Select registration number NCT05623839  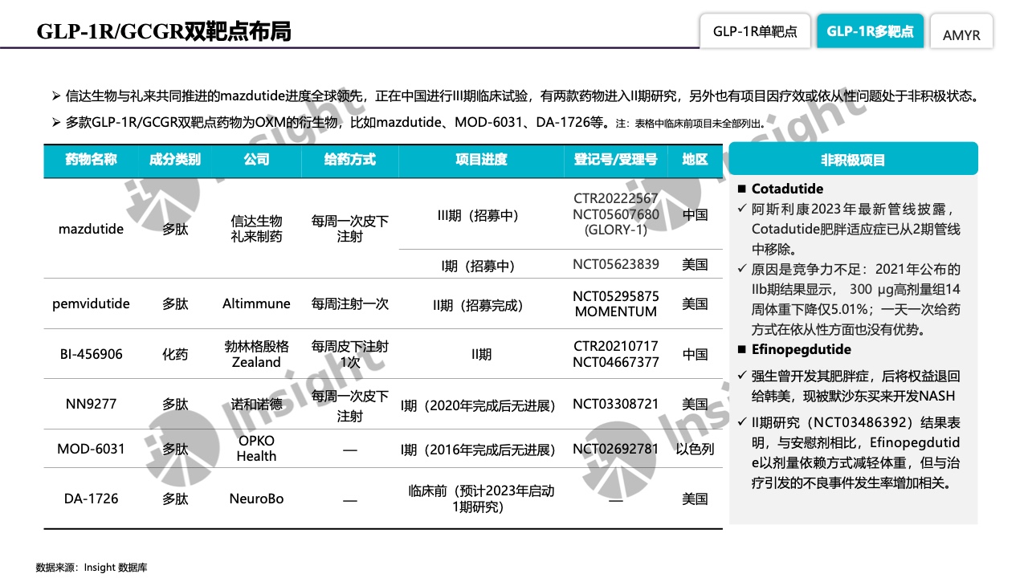(x=616, y=264)
